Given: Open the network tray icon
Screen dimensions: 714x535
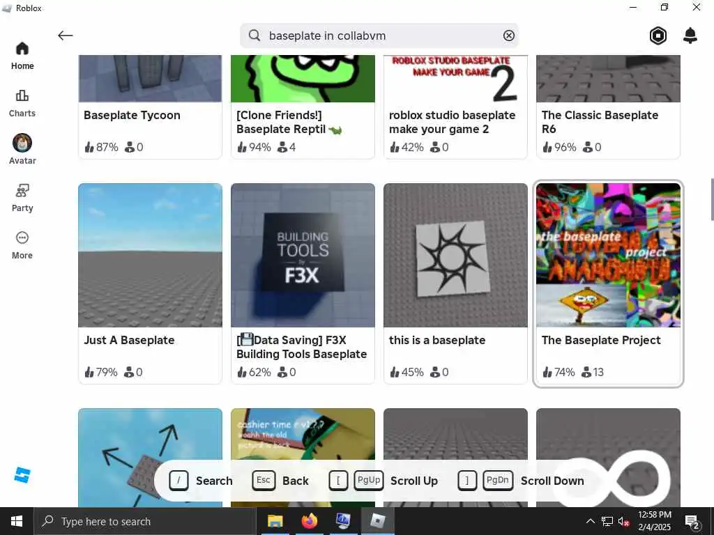Looking at the screenshot, I should (607, 521).
